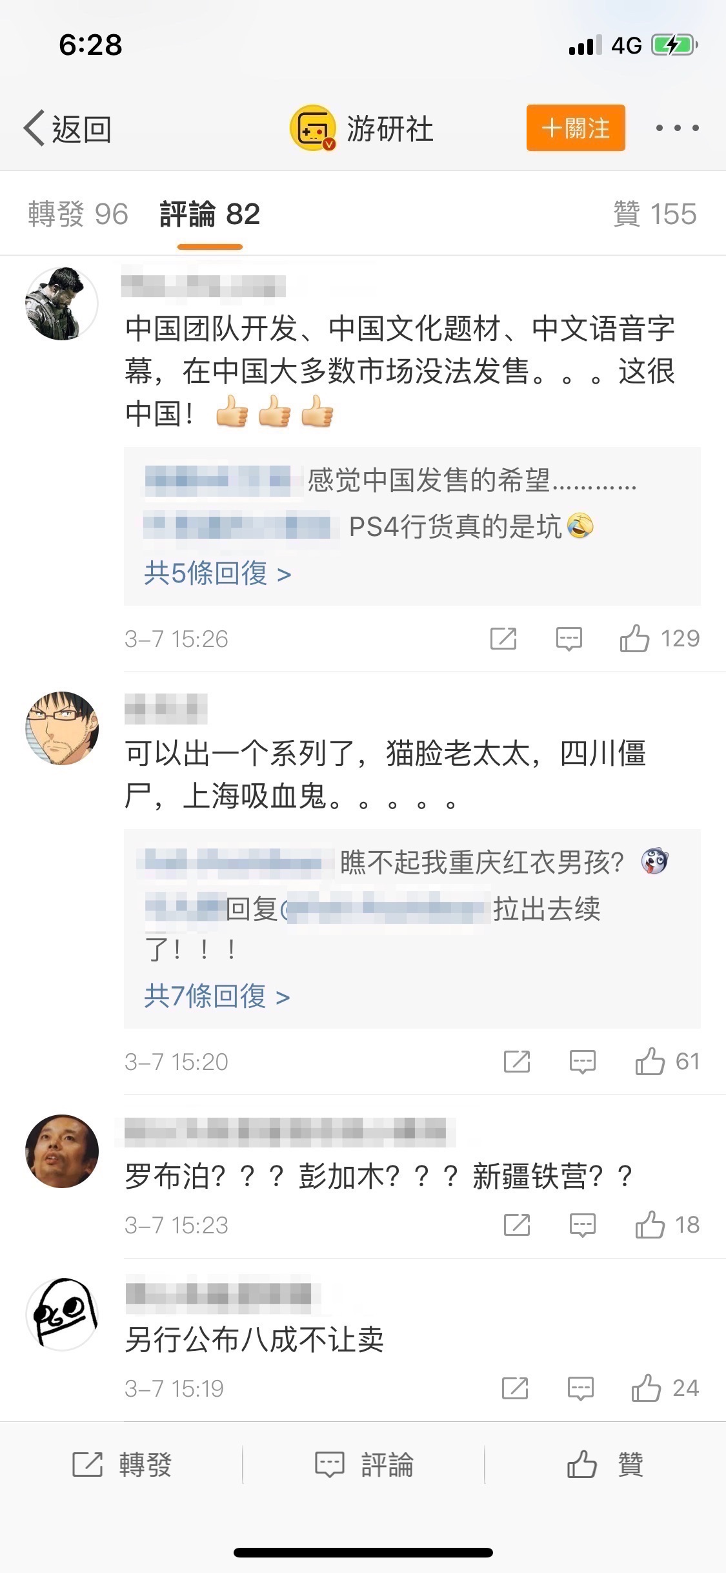Share the 罗布泊 comment via repost icon
Image resolution: width=726 pixels, height=1573 pixels.
tap(517, 1225)
